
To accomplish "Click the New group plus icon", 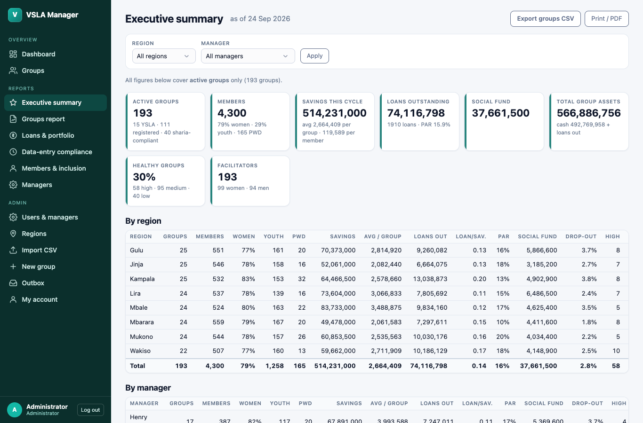I will 13,266.
